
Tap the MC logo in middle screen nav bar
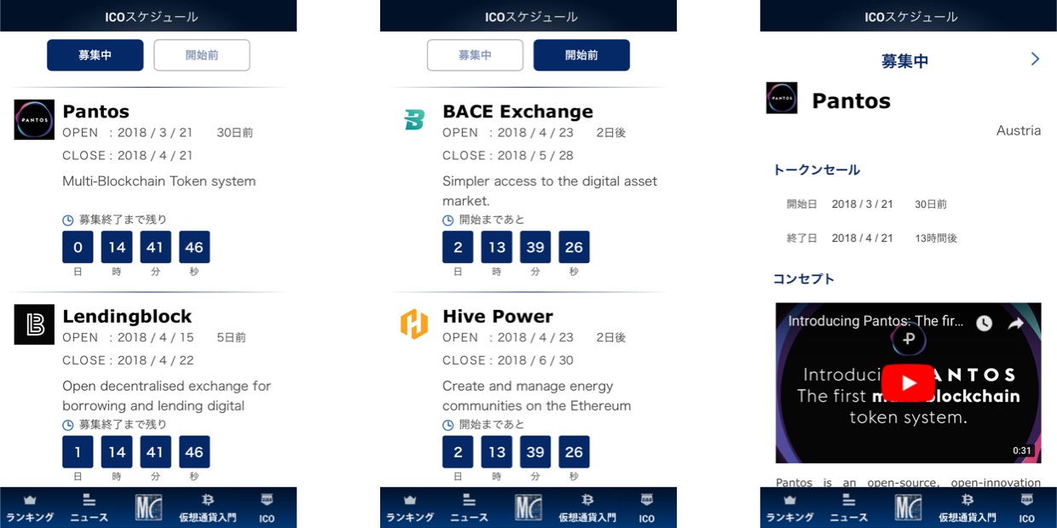click(528, 508)
